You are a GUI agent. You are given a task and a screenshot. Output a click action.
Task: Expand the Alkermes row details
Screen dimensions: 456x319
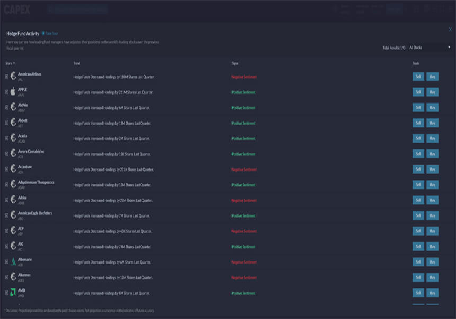click(7, 277)
